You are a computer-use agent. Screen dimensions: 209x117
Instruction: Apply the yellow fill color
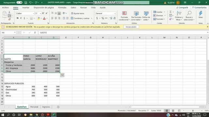click(x=39, y=18)
